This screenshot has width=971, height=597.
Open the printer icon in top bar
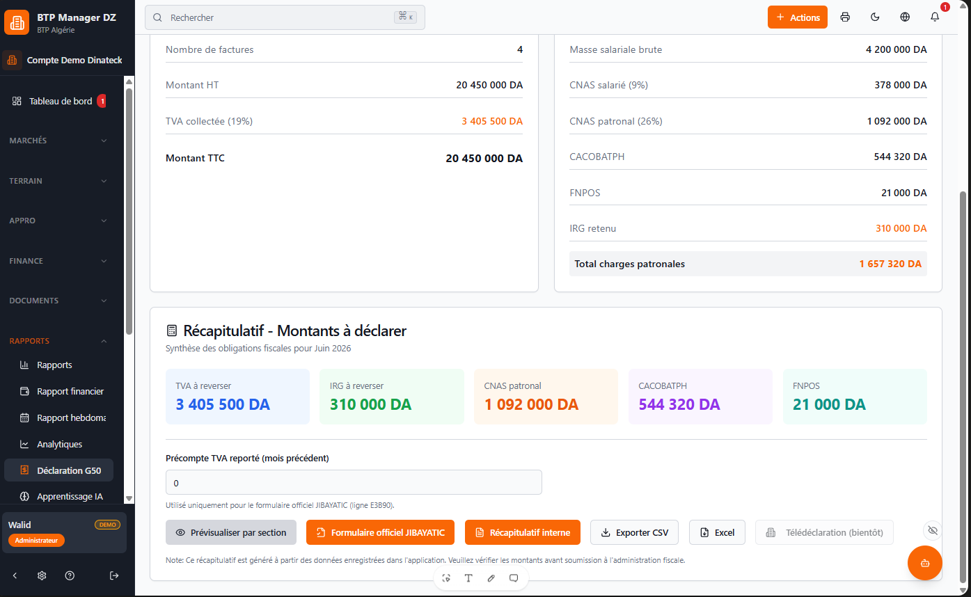pyautogui.click(x=845, y=17)
